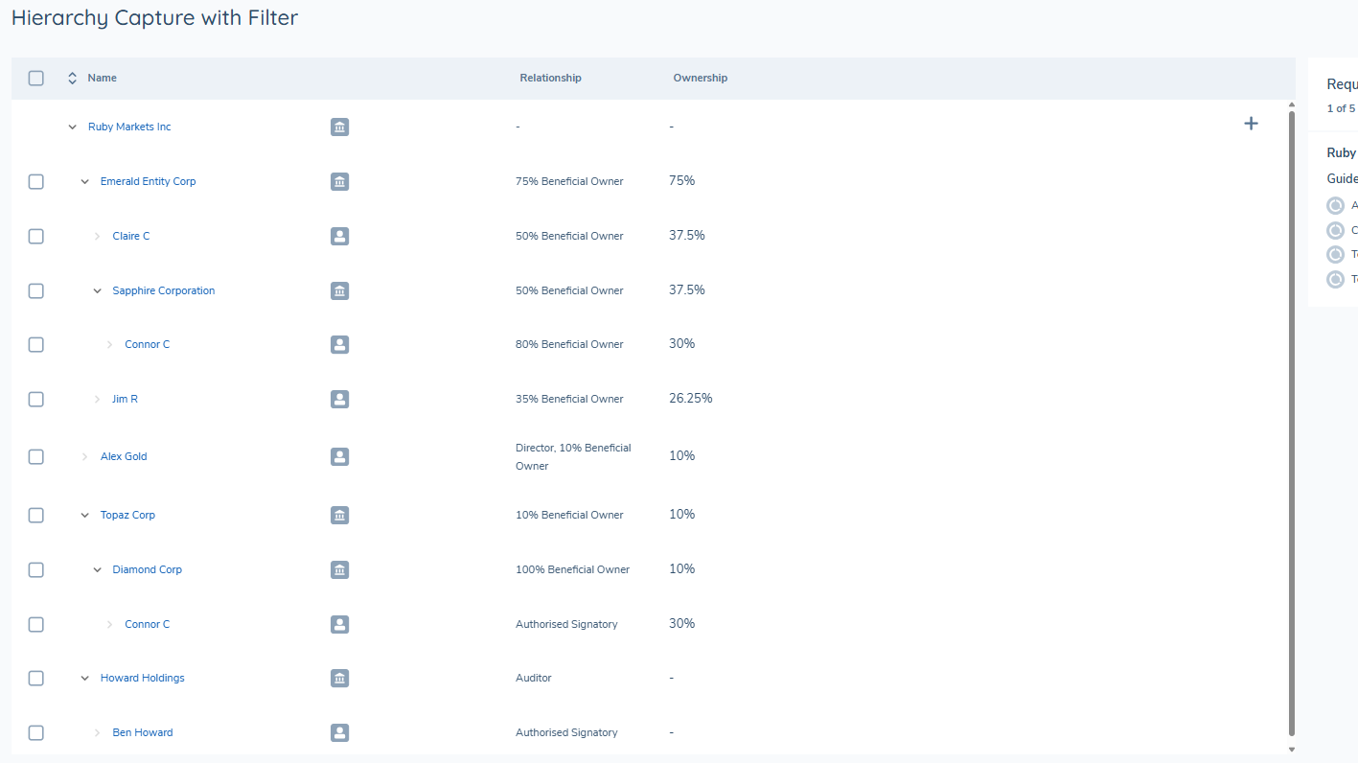This screenshot has width=1358, height=763.
Task: Click the company icon for Howard Holdings
Action: tap(339, 679)
